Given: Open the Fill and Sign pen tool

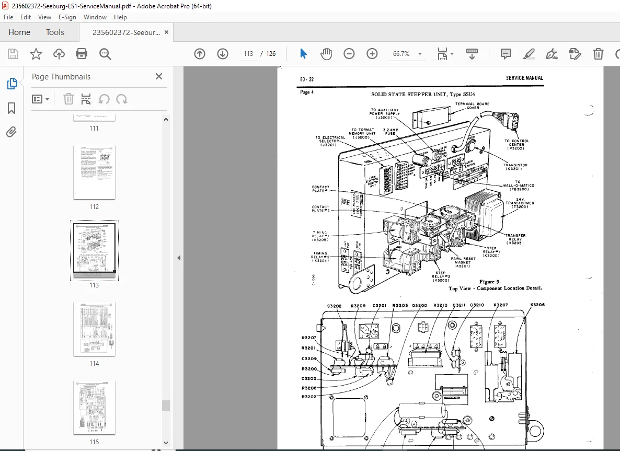Looking at the screenshot, I should coord(552,54).
